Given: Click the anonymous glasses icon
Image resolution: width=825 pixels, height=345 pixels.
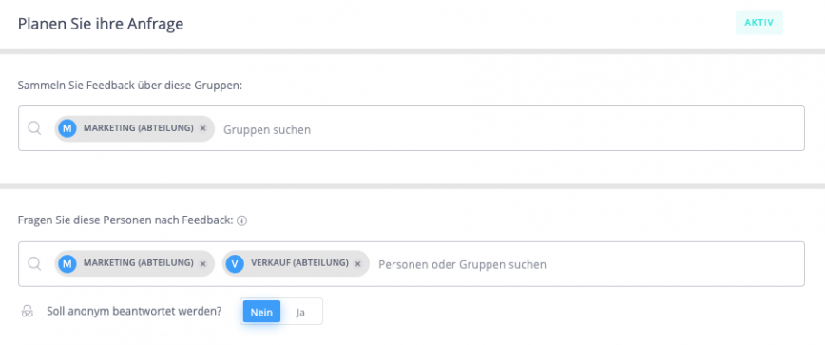Looking at the screenshot, I should point(28,312).
